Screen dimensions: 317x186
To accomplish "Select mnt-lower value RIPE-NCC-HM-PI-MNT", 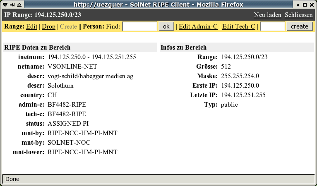I will click(82, 152).
